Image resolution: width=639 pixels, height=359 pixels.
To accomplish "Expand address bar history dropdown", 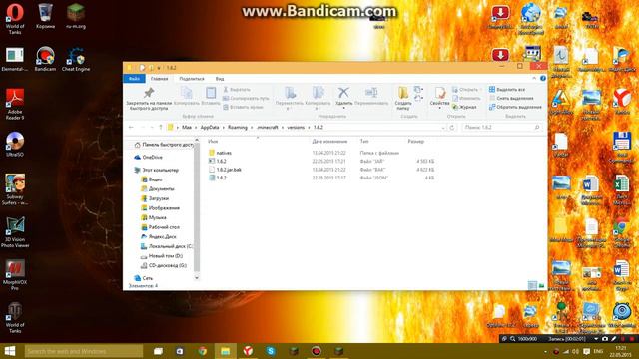I will click(x=443, y=128).
